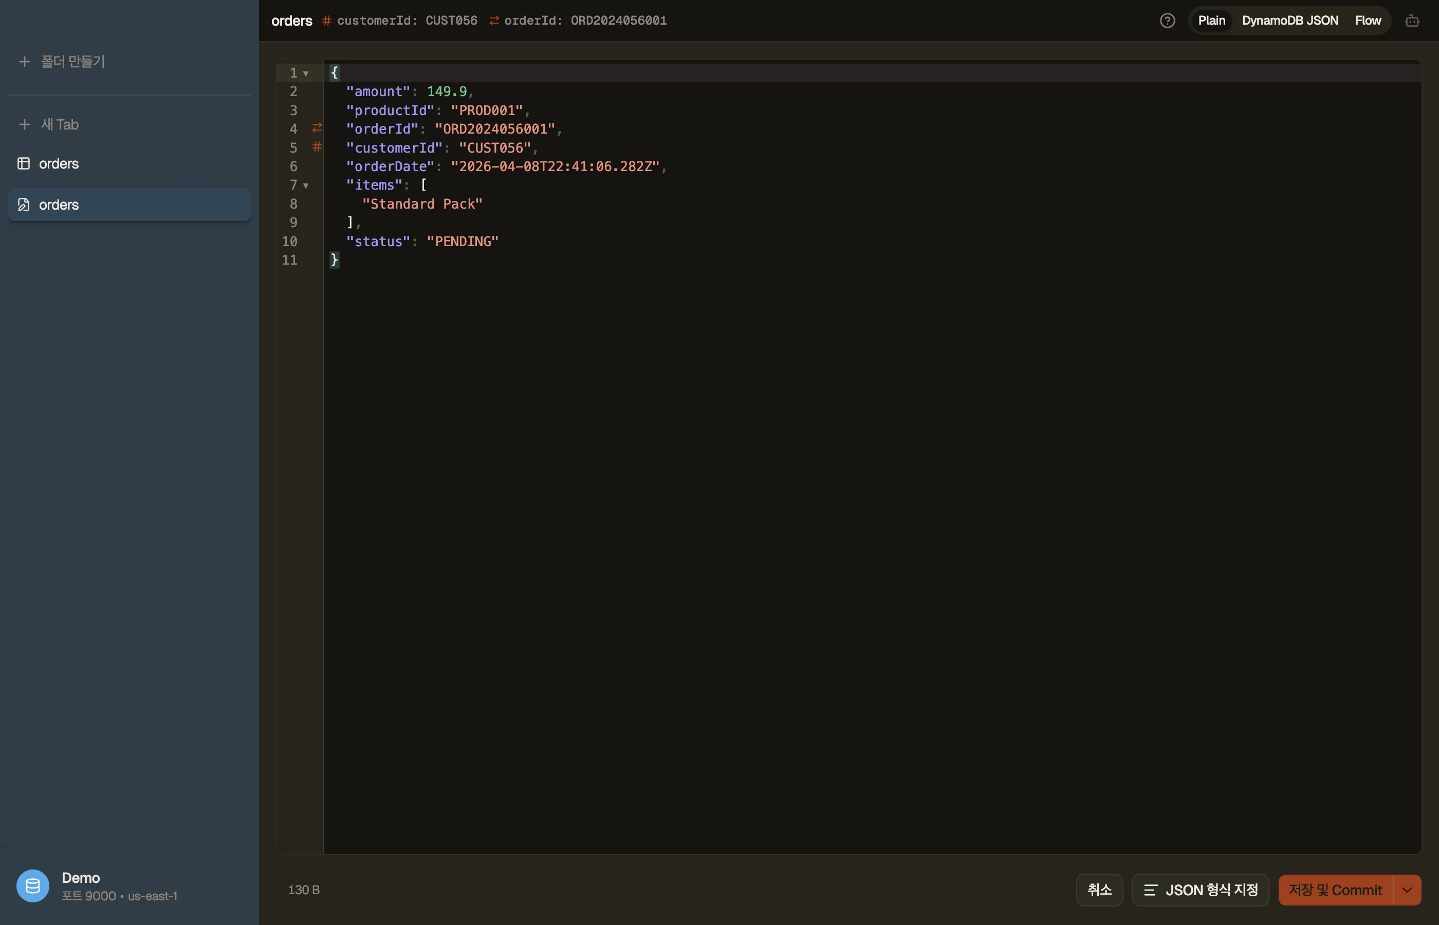Click the orderId: ORD2024056001 header label

click(x=585, y=21)
